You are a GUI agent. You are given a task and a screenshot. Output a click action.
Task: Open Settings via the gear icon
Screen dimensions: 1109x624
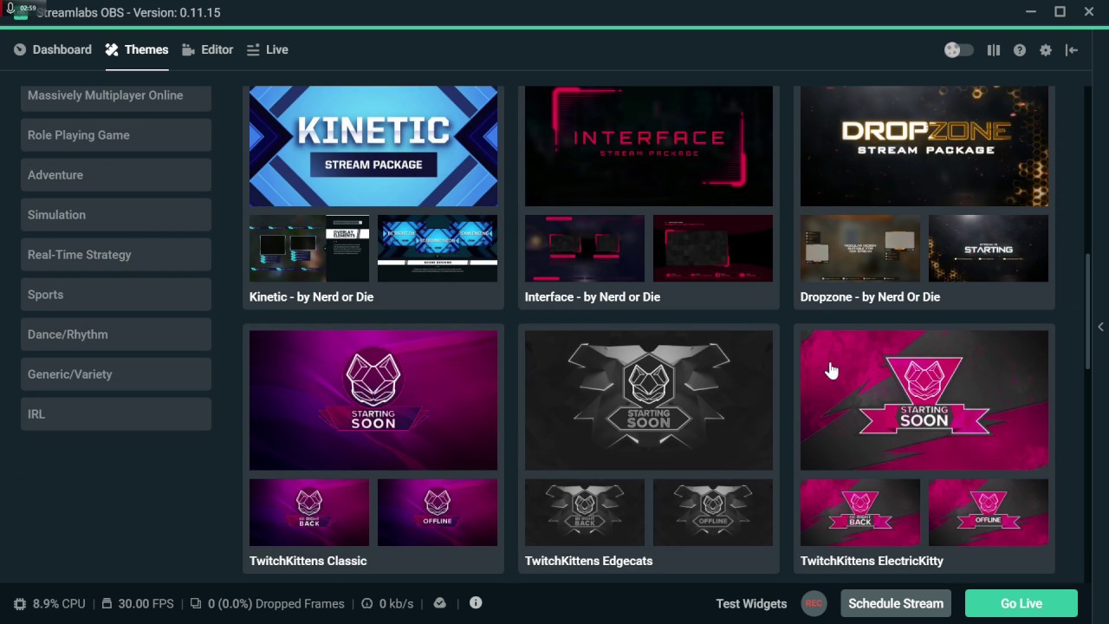pos(1046,50)
